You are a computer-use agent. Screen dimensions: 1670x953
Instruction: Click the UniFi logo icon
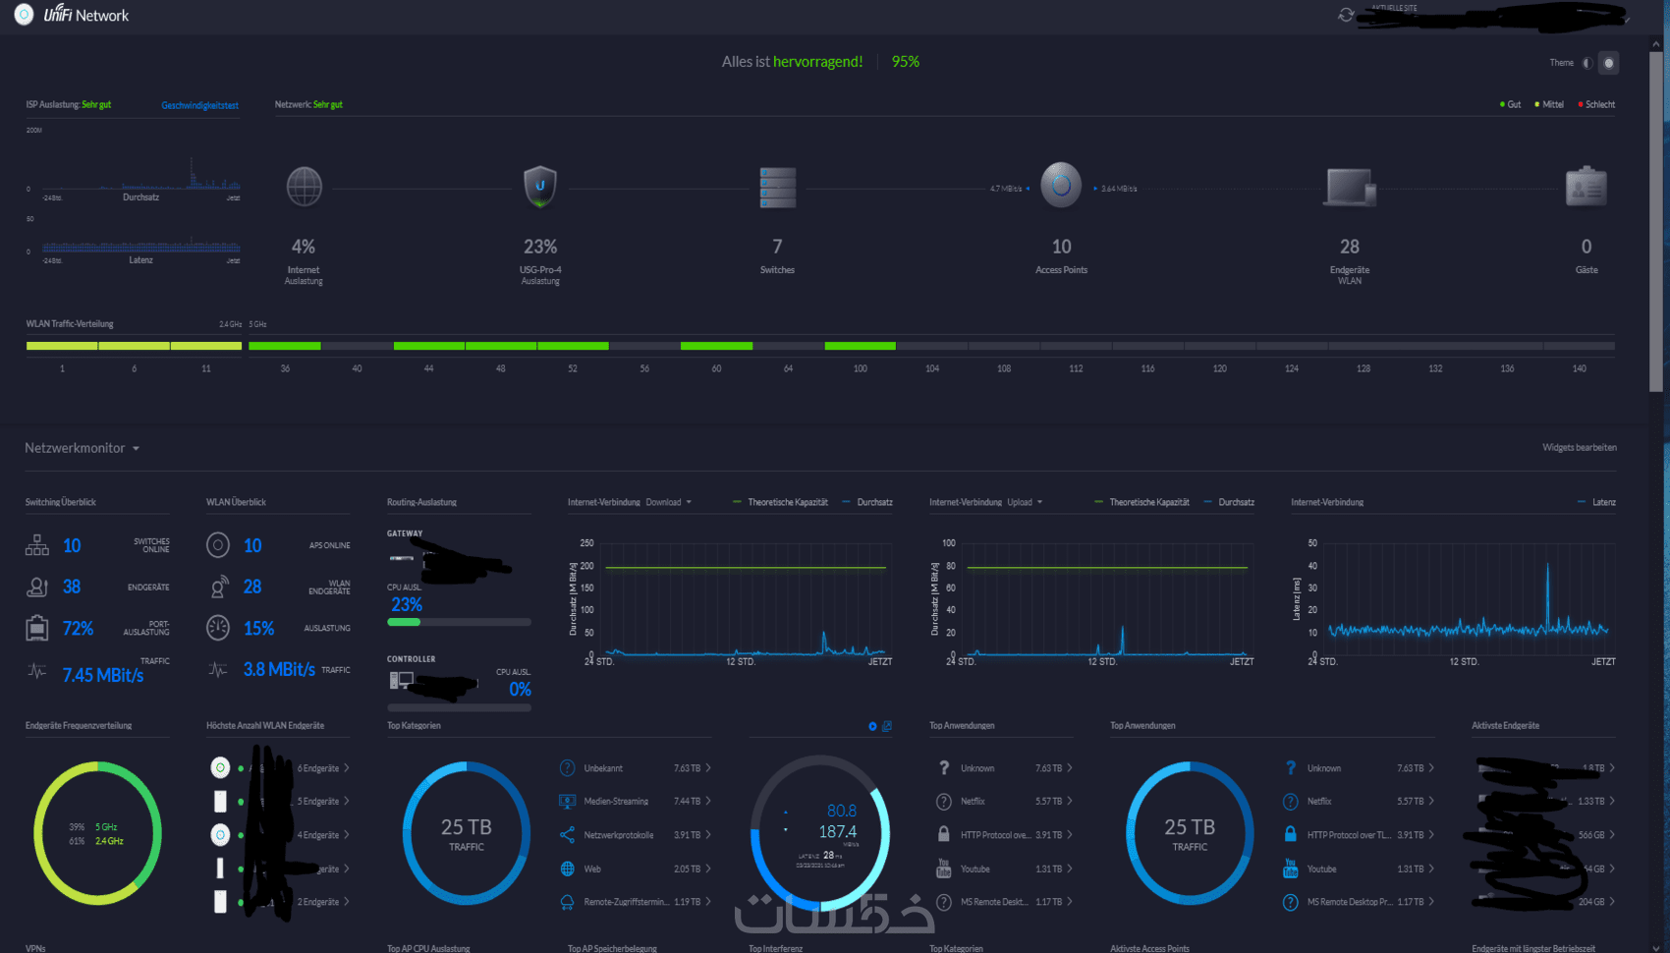click(x=24, y=15)
